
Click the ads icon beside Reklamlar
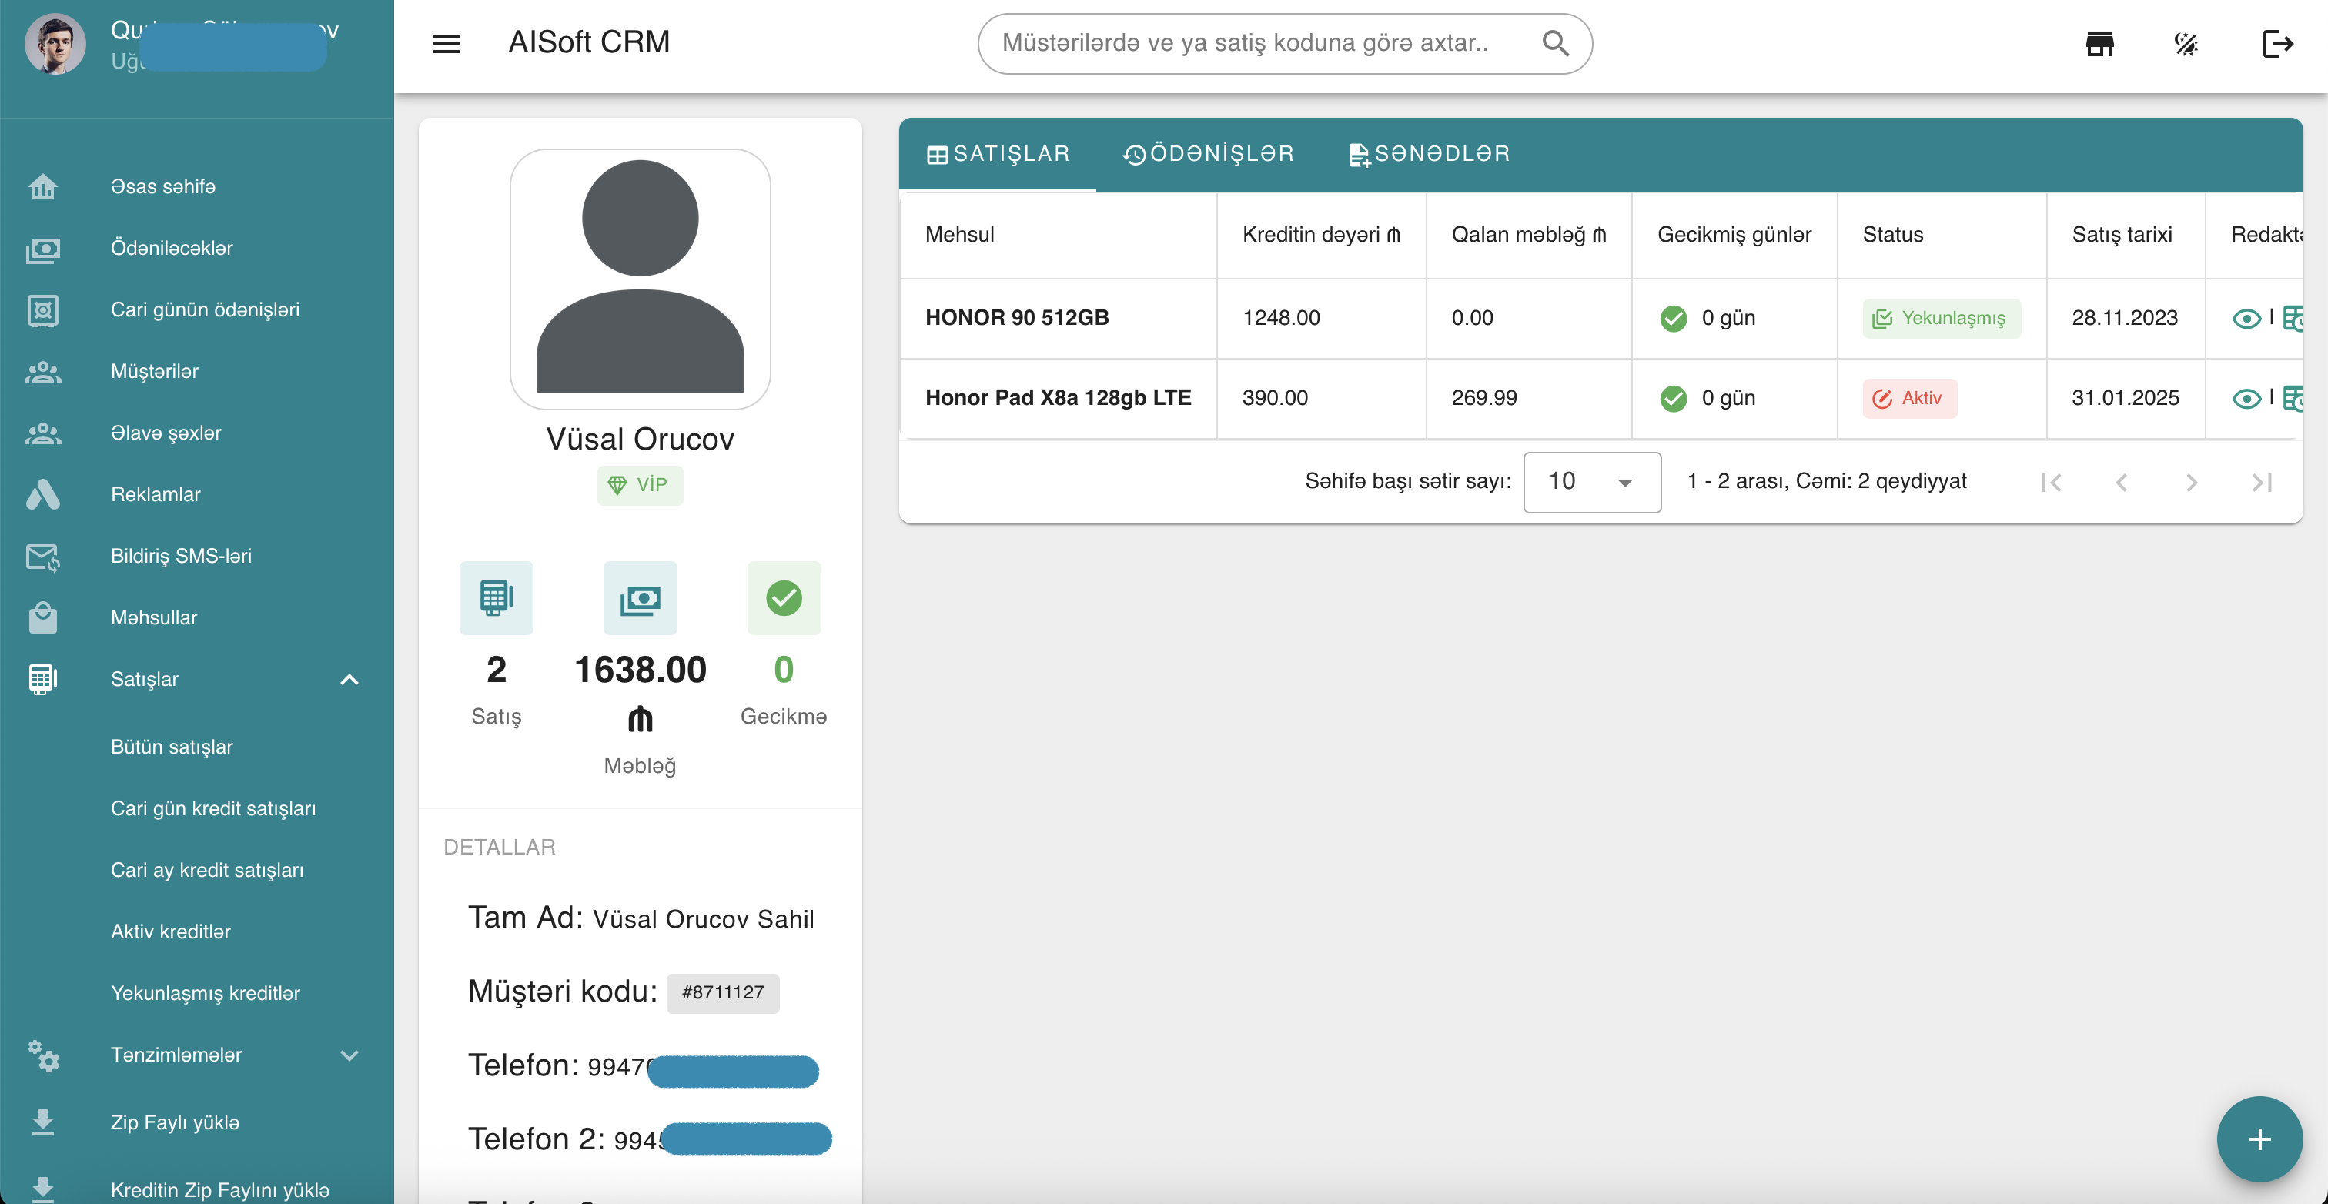coord(42,494)
